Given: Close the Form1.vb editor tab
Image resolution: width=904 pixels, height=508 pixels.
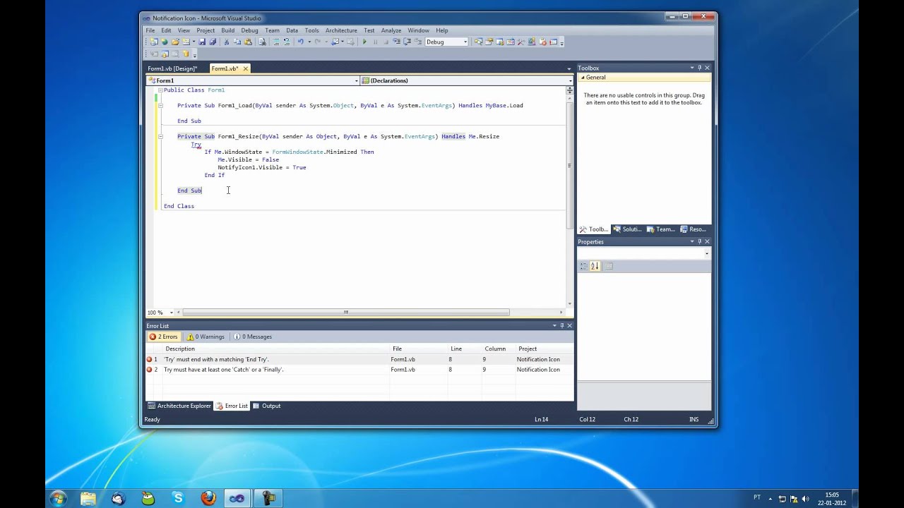Looking at the screenshot, I should point(245,68).
